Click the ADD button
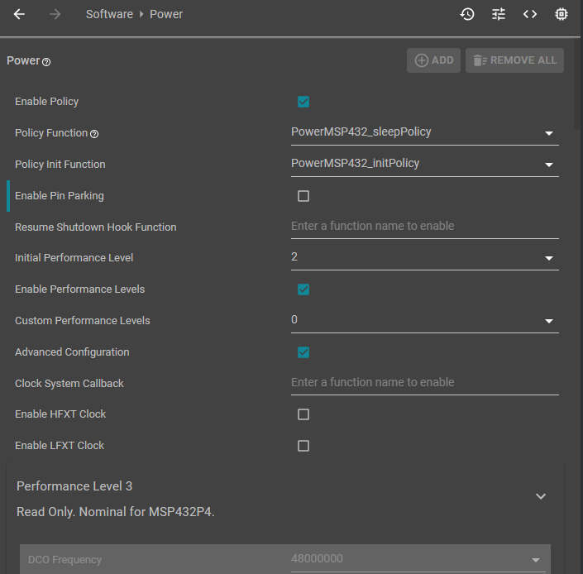The image size is (583, 574). tap(433, 60)
